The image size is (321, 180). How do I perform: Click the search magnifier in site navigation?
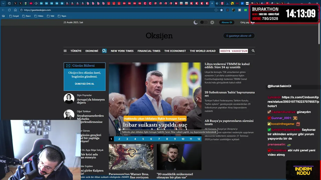point(253,51)
